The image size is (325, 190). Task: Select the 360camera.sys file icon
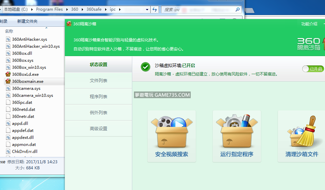(8, 88)
